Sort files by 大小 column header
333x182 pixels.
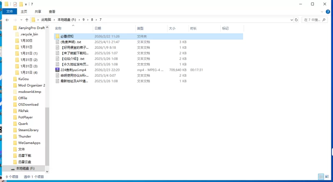coord(173,28)
